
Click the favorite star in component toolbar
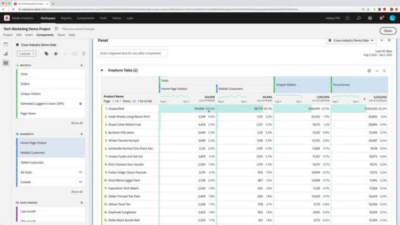pos(55,53)
